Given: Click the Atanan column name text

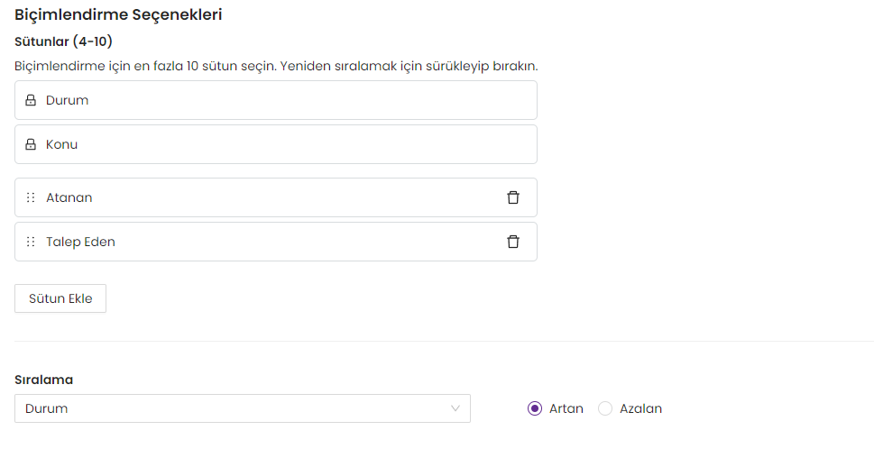Looking at the screenshot, I should pos(69,197).
